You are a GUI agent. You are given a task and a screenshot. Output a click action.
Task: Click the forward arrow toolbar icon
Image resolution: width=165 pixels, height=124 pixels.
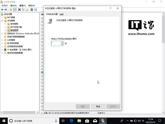(6, 10)
